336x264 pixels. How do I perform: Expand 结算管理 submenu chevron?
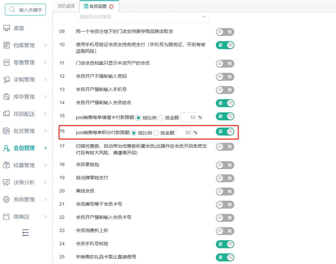pyautogui.click(x=46, y=165)
